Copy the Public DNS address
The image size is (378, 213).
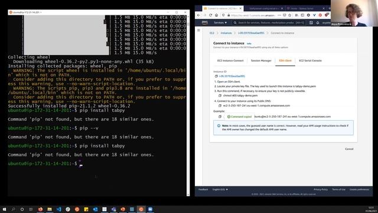click(220, 105)
